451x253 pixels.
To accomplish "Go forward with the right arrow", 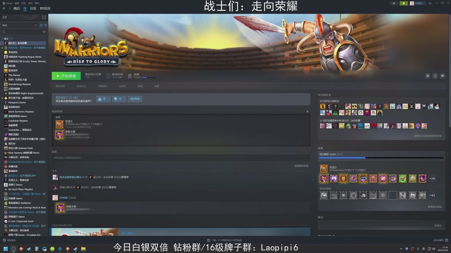I will [10, 8].
